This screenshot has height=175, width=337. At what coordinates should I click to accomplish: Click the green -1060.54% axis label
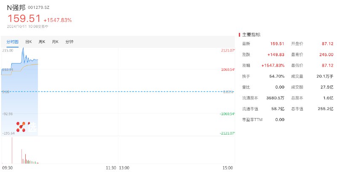coord(227,114)
